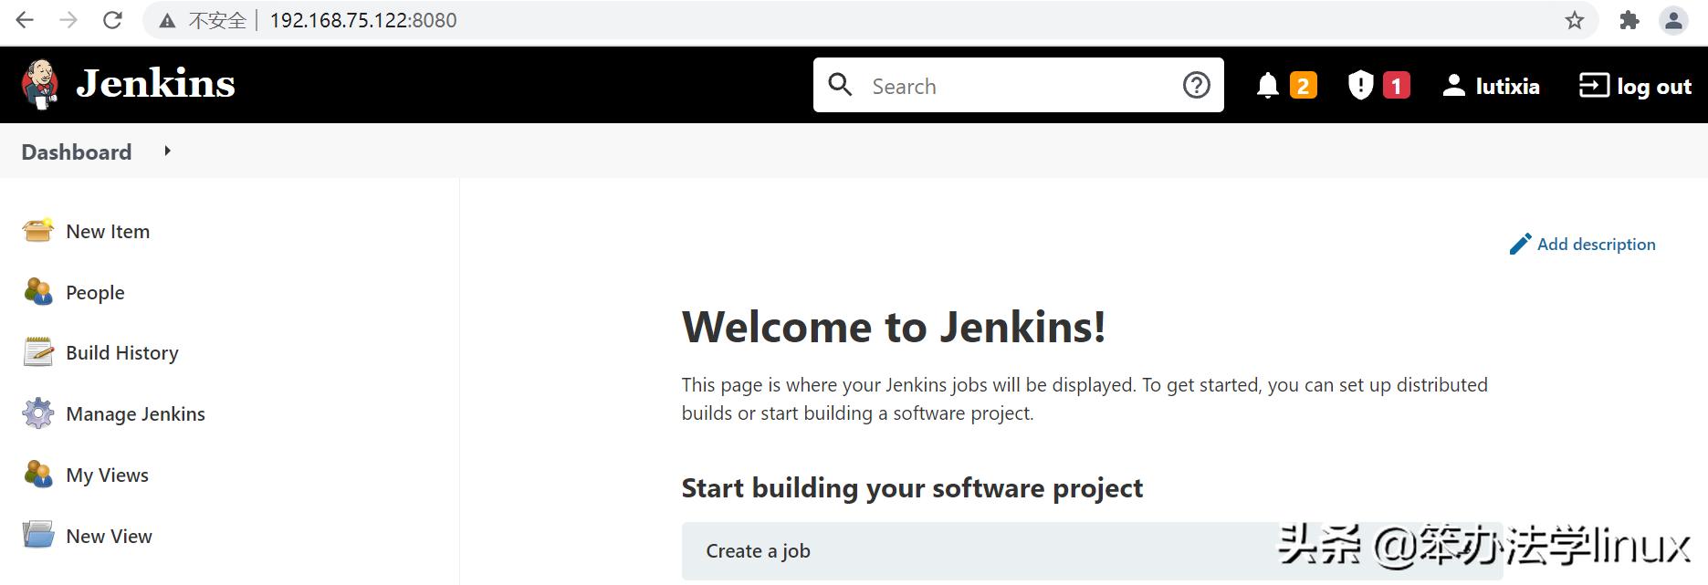Viewport: 1708px width, 585px height.
Task: Click the Add description pencil icon
Action: 1520,244
